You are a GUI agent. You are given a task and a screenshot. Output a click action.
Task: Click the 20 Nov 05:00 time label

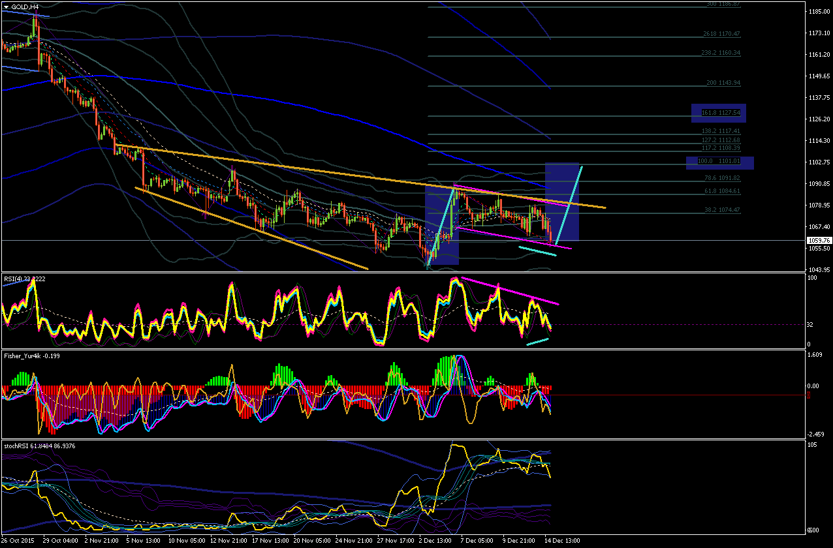point(313,541)
